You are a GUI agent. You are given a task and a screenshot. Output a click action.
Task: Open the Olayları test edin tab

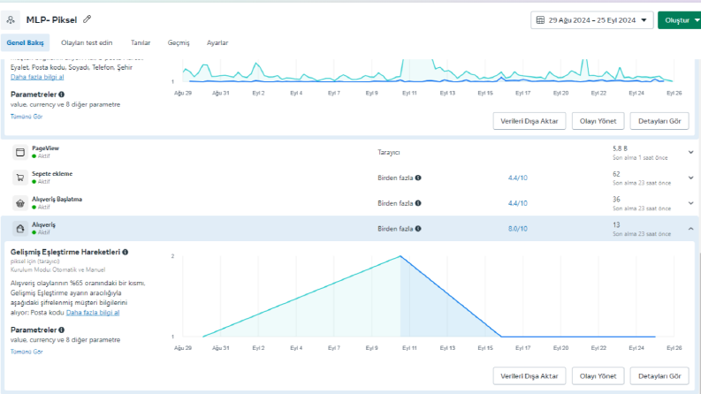click(x=87, y=43)
